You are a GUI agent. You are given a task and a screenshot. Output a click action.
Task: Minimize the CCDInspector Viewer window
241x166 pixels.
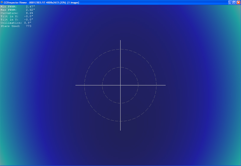230,2
